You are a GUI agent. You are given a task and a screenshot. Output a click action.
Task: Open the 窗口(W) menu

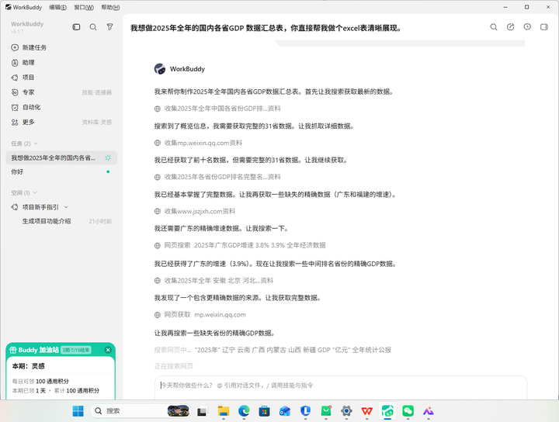[x=84, y=7]
